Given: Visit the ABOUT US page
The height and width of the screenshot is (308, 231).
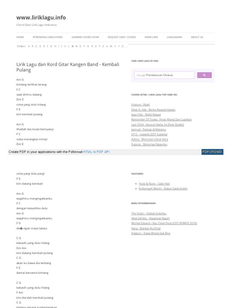Looking at the screenshot, I should coord(197,37).
